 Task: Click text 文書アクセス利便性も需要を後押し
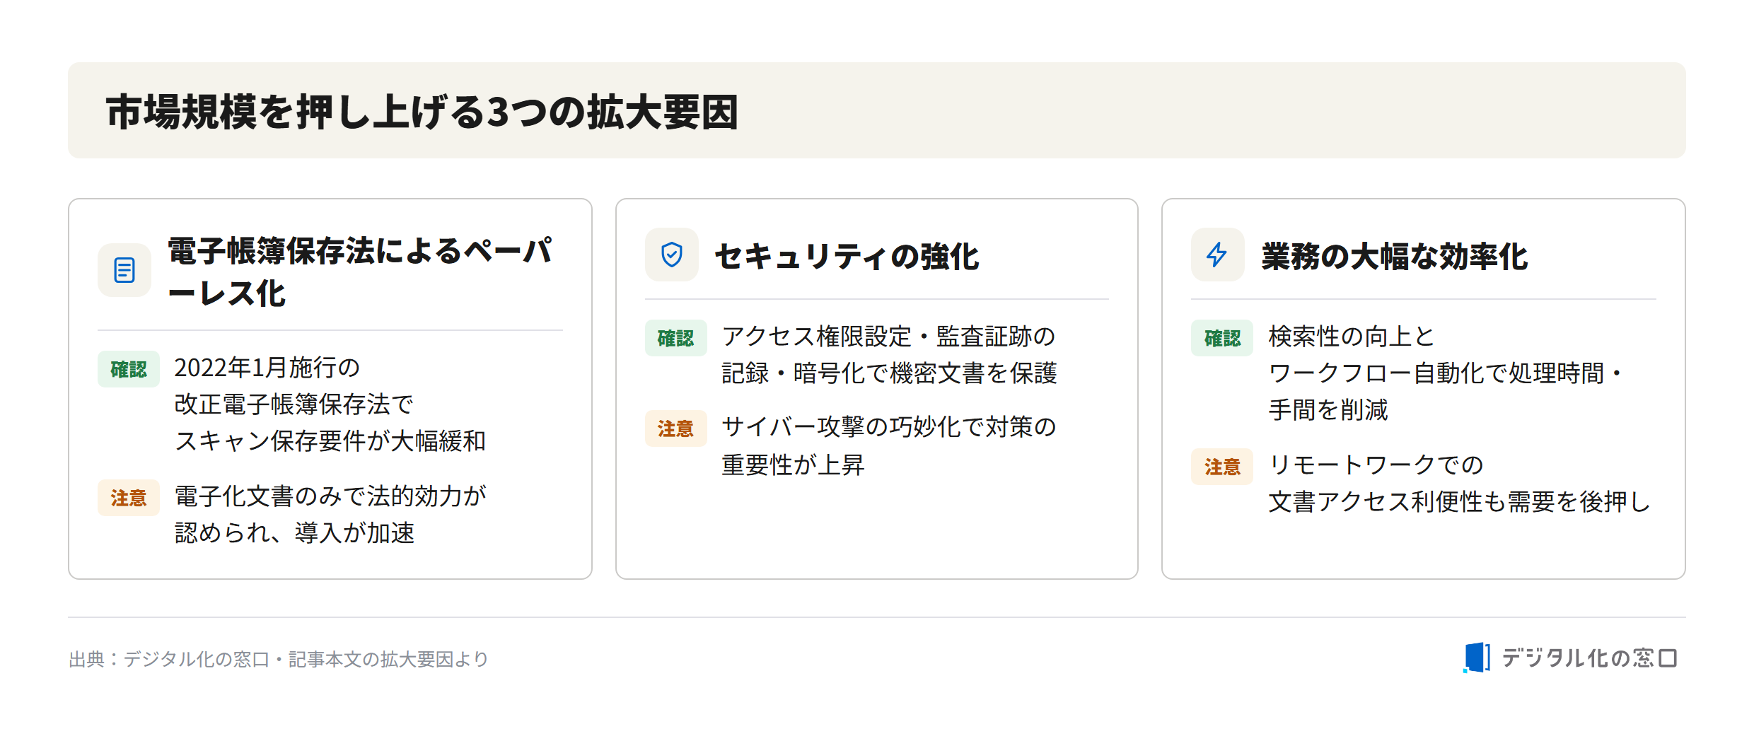(1460, 502)
